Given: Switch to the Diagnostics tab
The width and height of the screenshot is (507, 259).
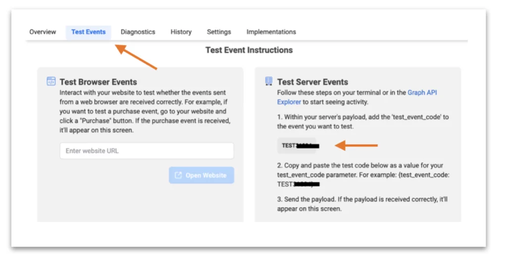Looking at the screenshot, I should coord(138,32).
